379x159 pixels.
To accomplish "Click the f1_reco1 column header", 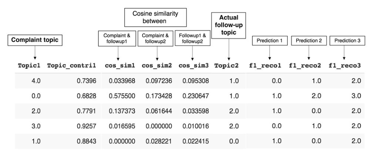I will [266, 65].
